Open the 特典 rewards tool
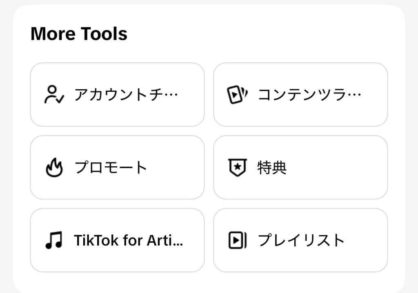Screen dimensions: 418x293 (x=300, y=166)
